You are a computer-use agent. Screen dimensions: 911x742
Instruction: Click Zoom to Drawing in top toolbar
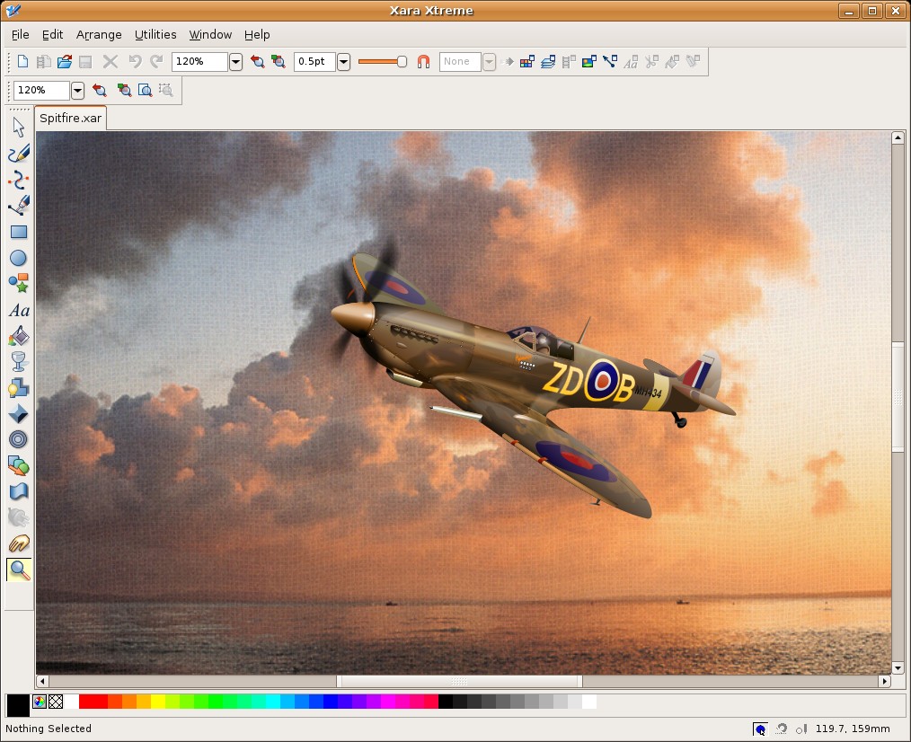(279, 62)
